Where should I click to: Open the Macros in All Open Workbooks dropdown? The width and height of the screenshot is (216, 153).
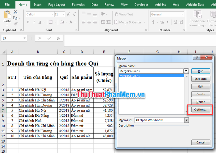click(x=186, y=120)
